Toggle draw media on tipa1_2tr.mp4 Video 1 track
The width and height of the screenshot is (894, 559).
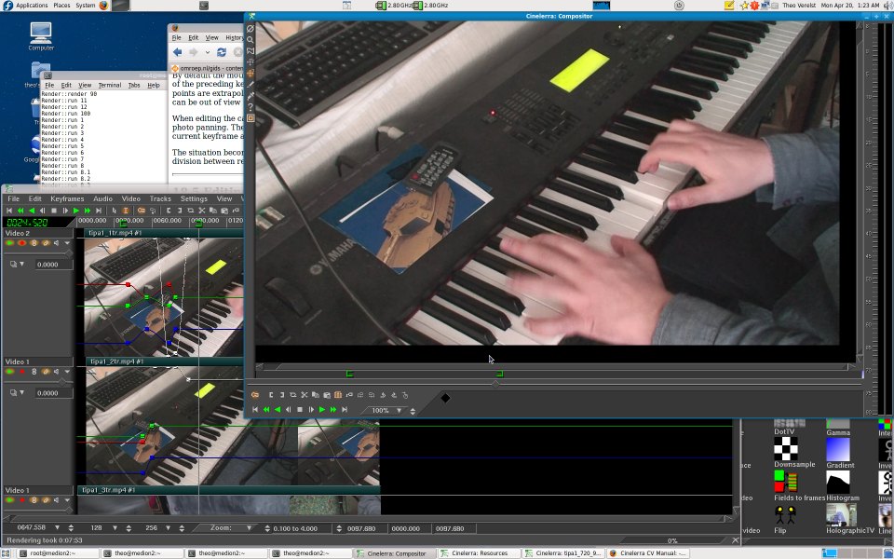(x=46, y=372)
